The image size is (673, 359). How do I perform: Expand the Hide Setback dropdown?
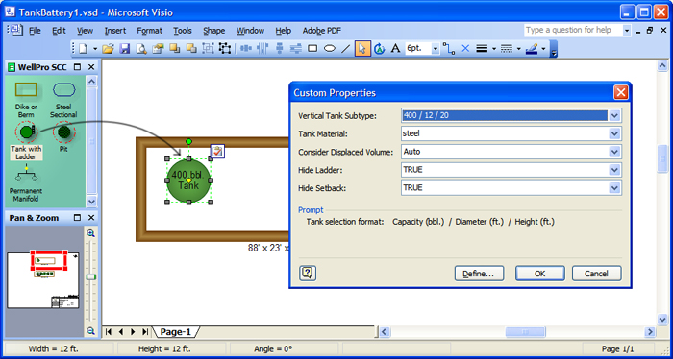(615, 187)
